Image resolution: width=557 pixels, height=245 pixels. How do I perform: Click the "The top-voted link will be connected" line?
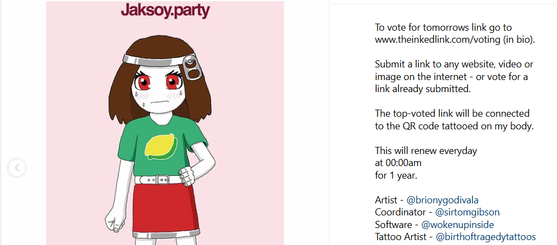[452, 113]
